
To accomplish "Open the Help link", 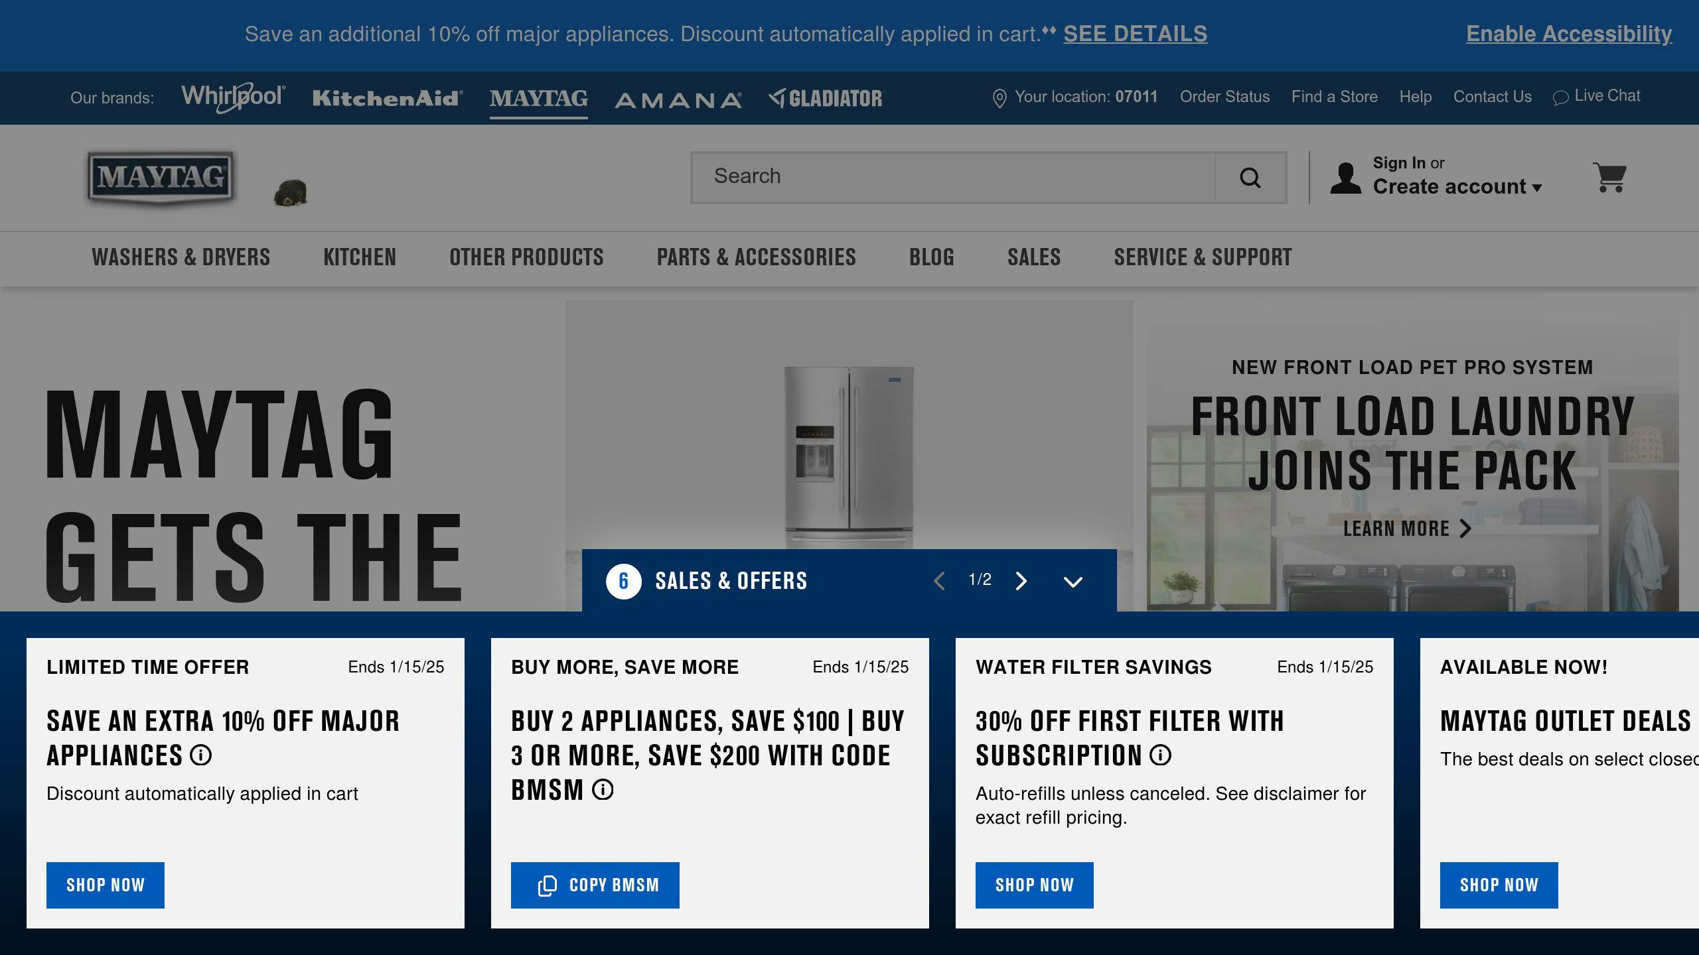I will (x=1416, y=97).
